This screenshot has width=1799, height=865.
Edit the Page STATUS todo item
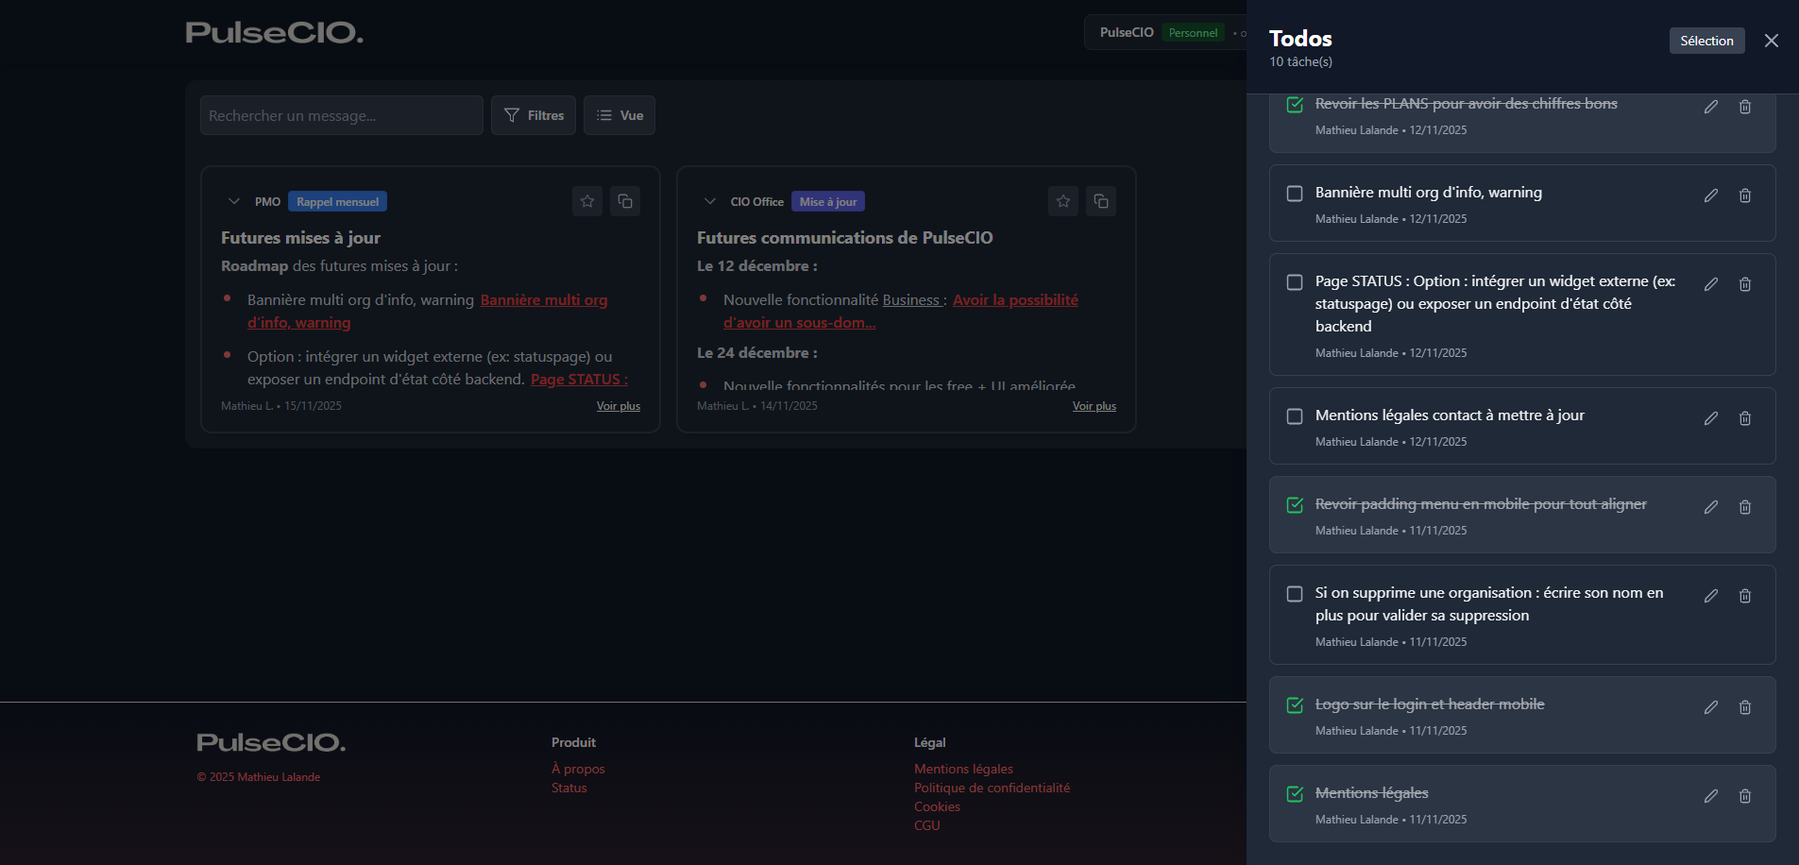[1710, 284]
